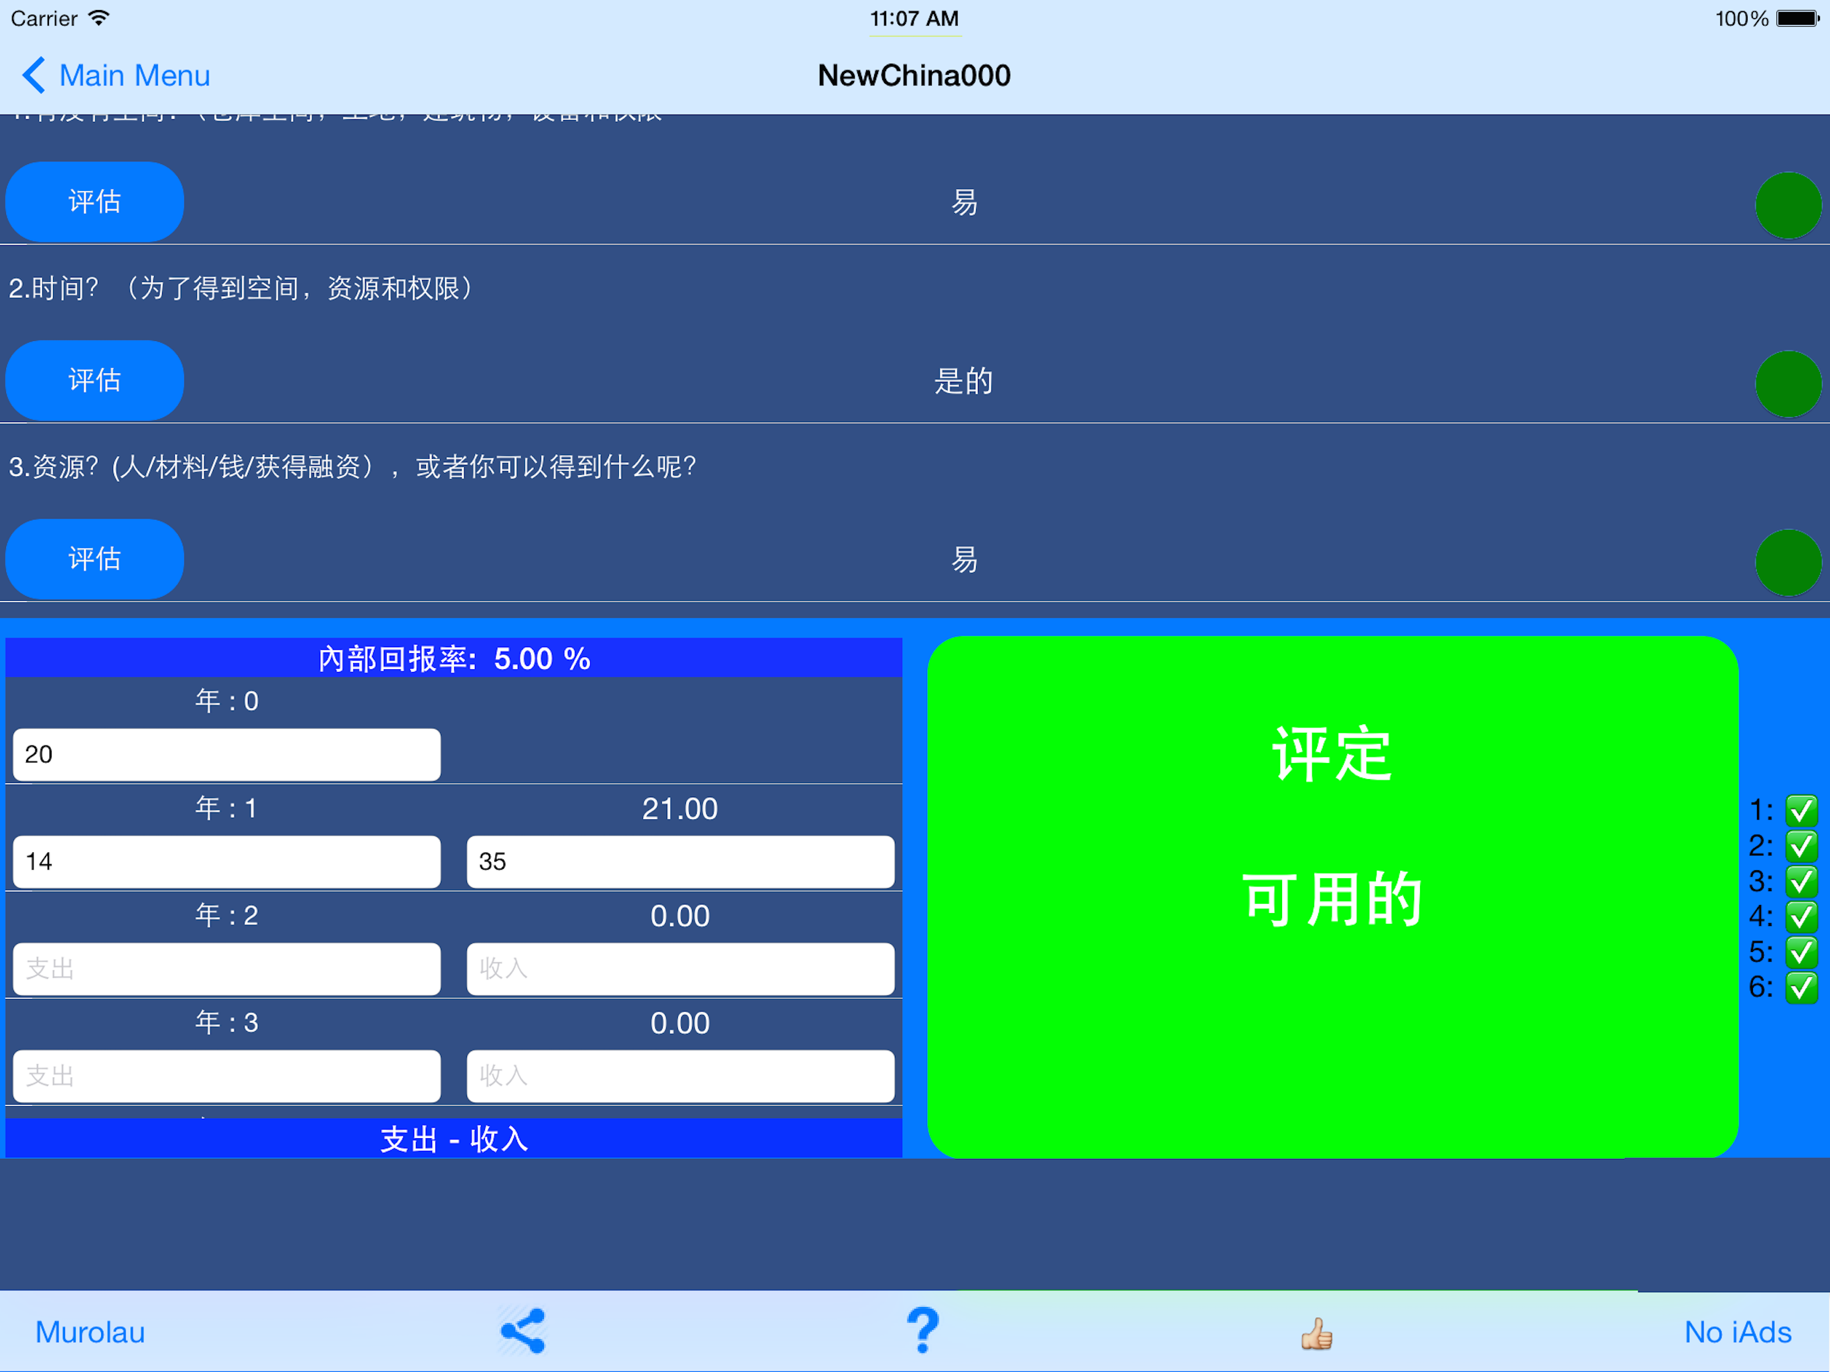Tap the green 评定 可用的 result panel

[x=1332, y=897]
